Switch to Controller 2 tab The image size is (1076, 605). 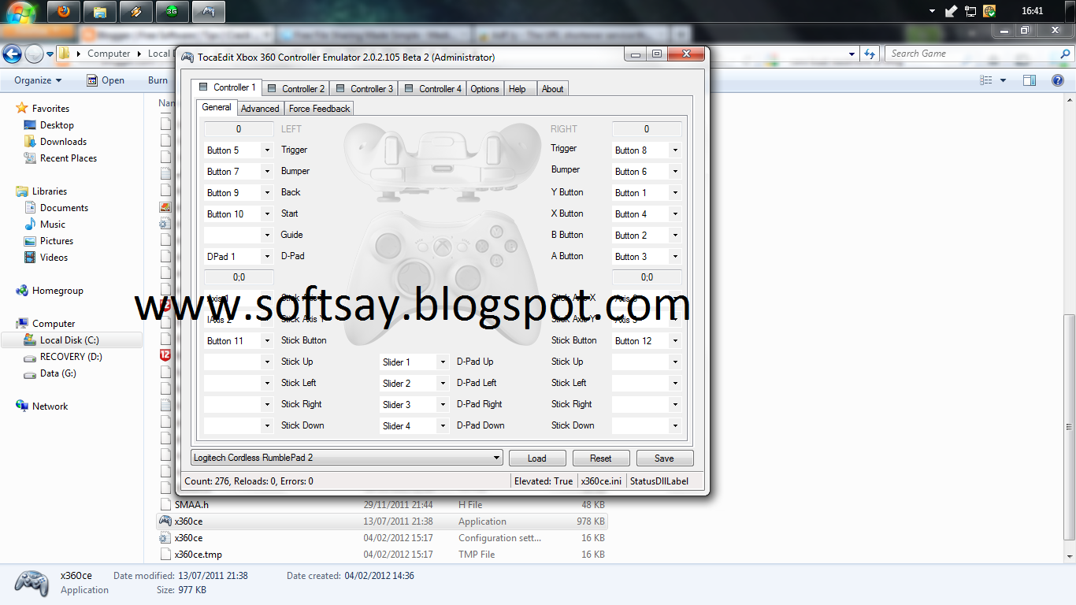(x=296, y=89)
